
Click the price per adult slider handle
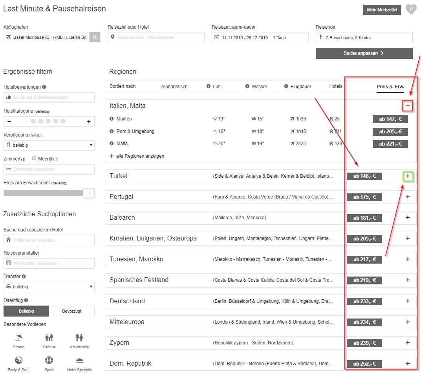[x=89, y=193]
